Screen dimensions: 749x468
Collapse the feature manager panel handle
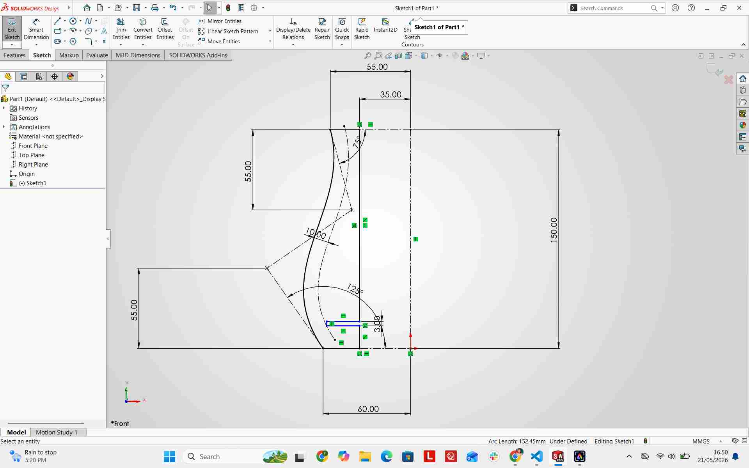108,239
